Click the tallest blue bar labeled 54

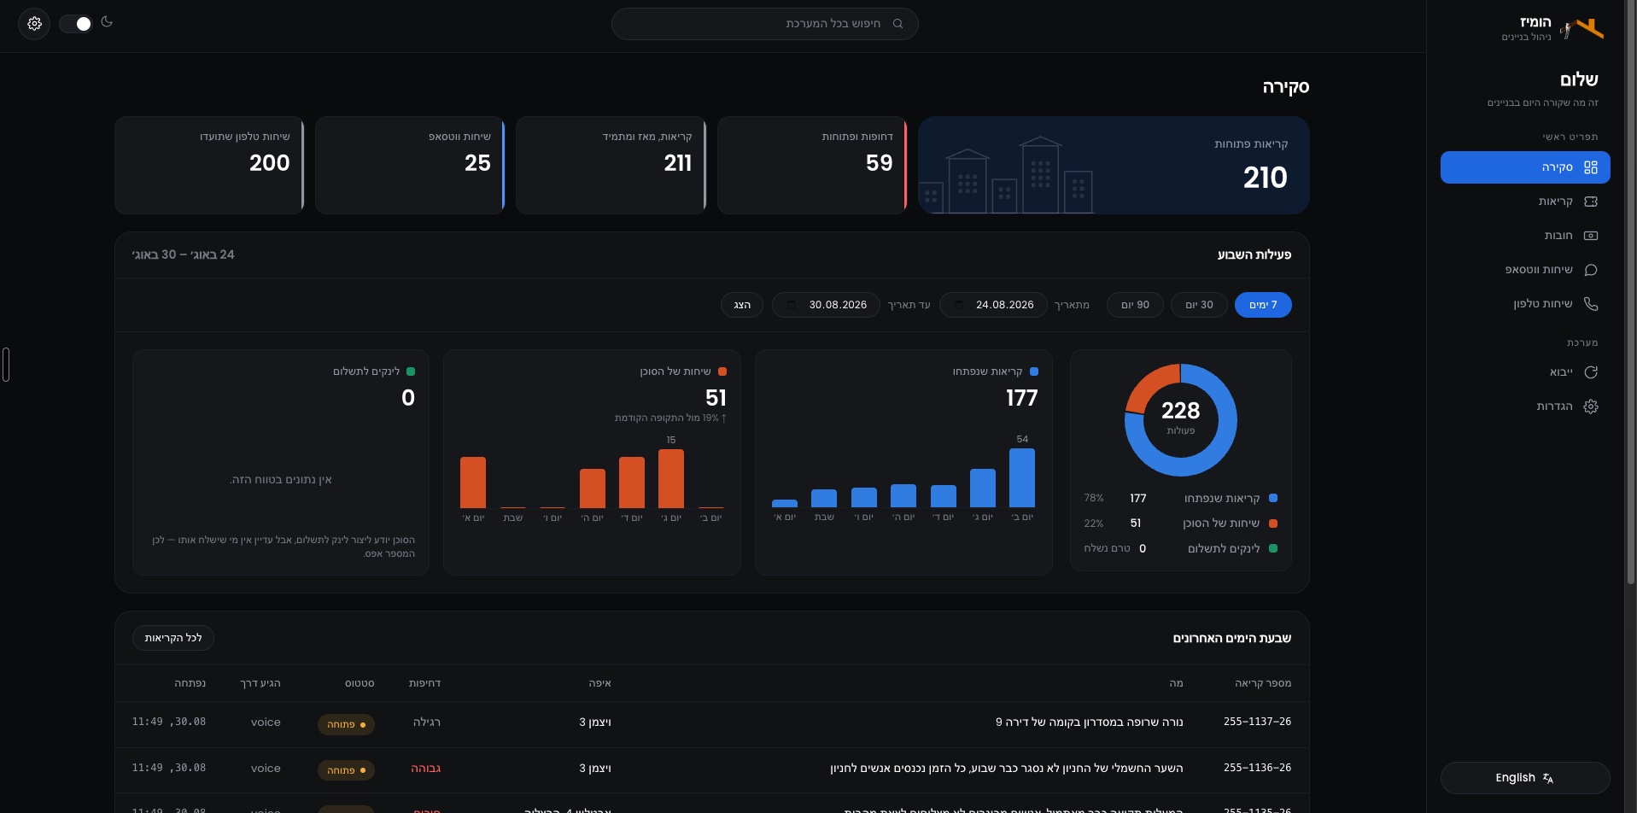[1022, 478]
